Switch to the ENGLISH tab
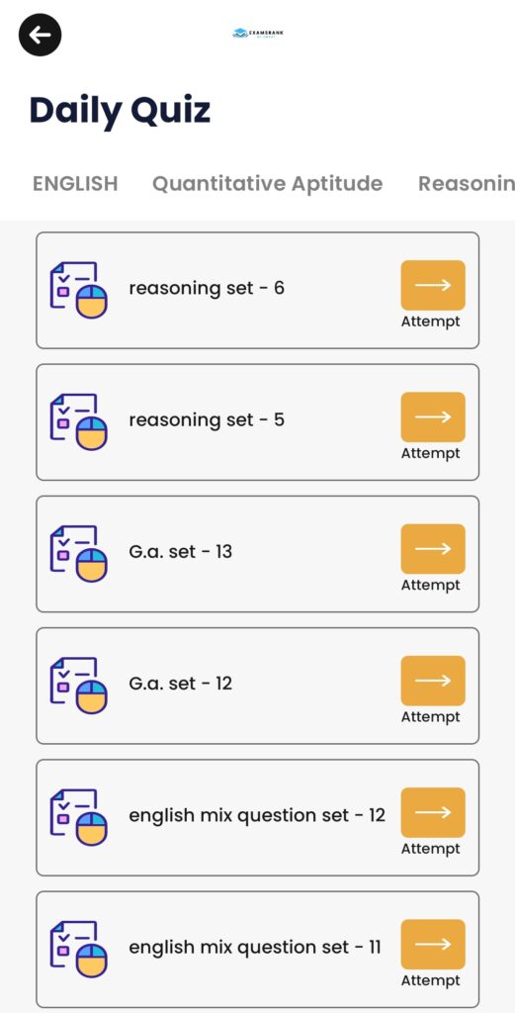 pyautogui.click(x=75, y=184)
